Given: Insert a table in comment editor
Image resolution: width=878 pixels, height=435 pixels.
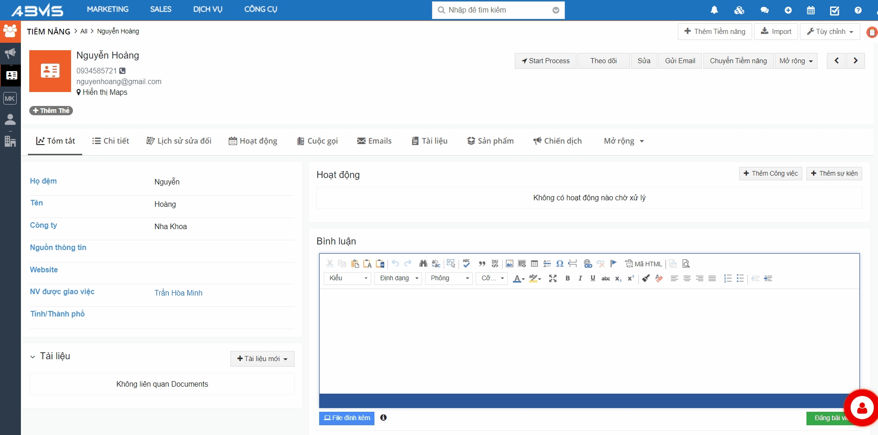Looking at the screenshot, I should pyautogui.click(x=534, y=264).
